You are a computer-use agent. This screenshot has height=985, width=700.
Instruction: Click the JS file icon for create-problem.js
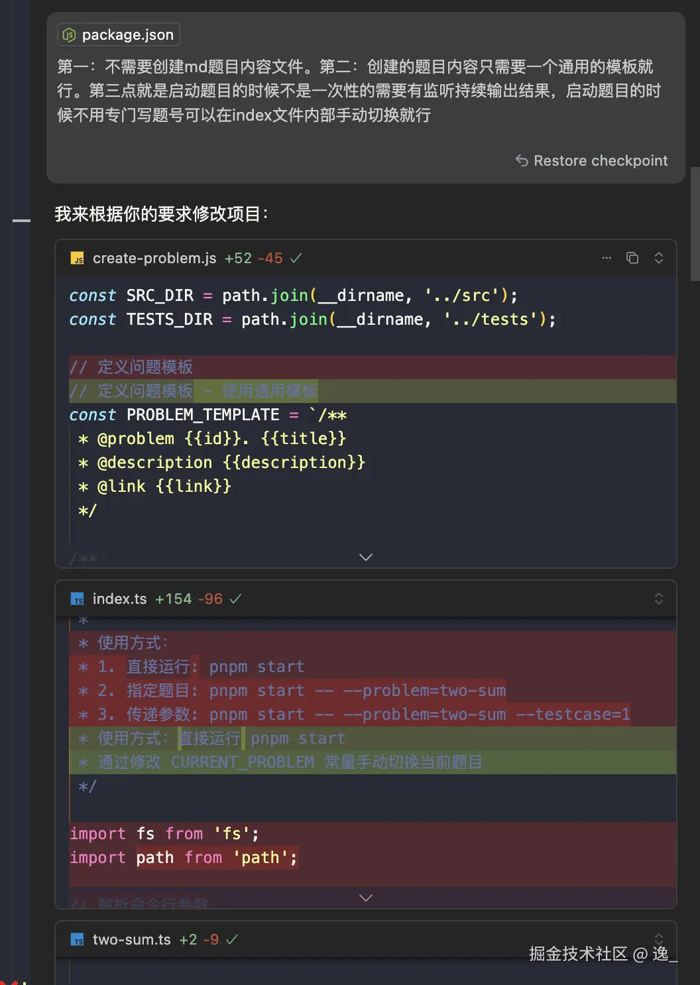(x=78, y=259)
